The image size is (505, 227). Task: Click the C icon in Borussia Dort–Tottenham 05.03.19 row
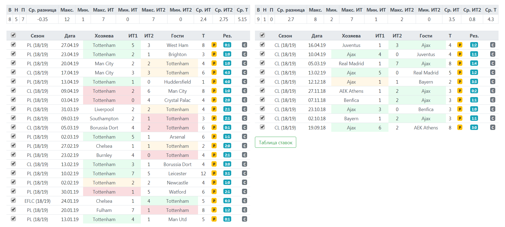(x=245, y=128)
